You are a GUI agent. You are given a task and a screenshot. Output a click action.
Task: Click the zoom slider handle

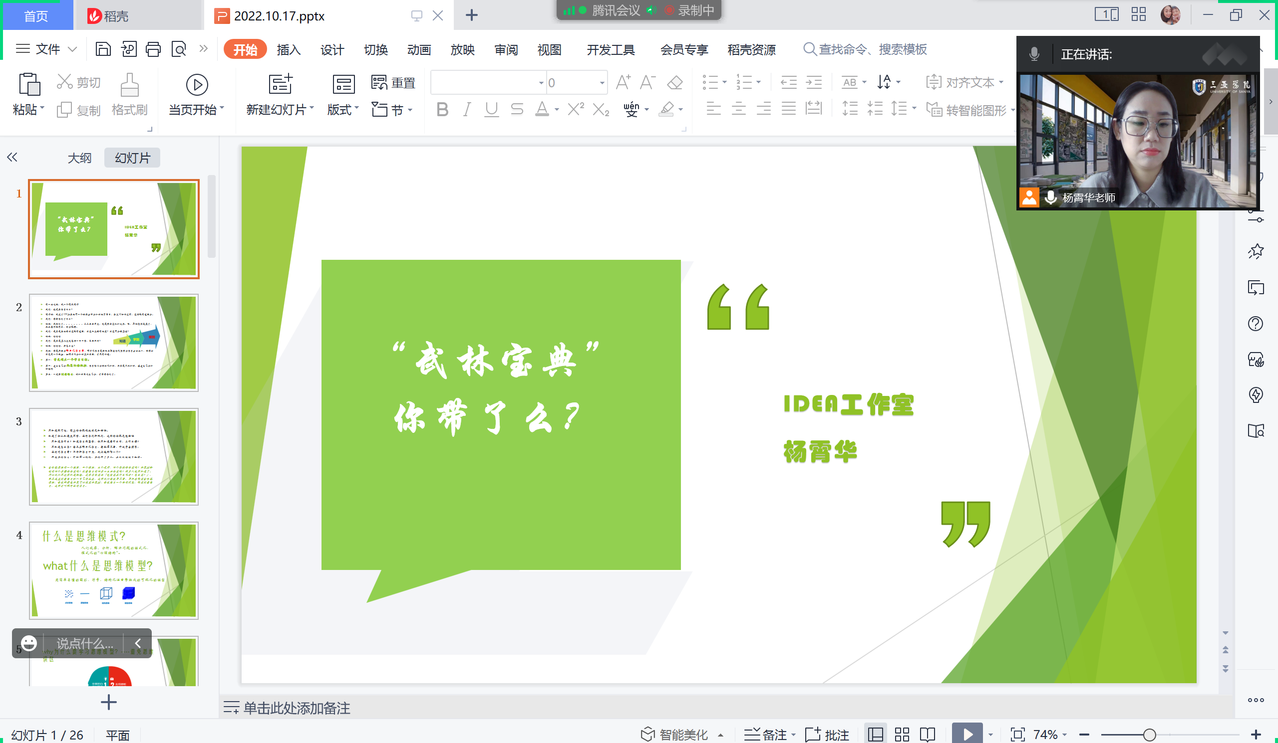tap(1149, 735)
